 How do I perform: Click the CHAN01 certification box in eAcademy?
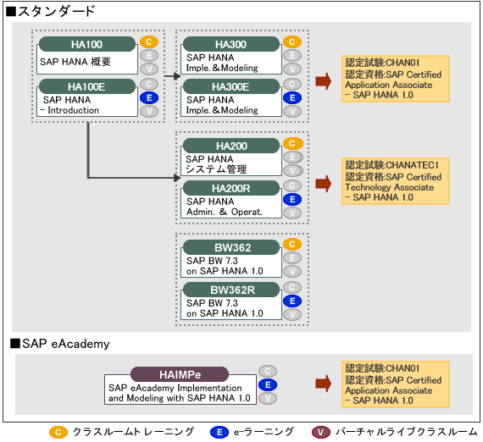click(396, 384)
